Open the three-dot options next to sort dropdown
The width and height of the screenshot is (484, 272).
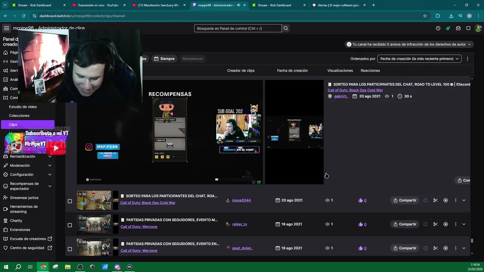click(468, 59)
